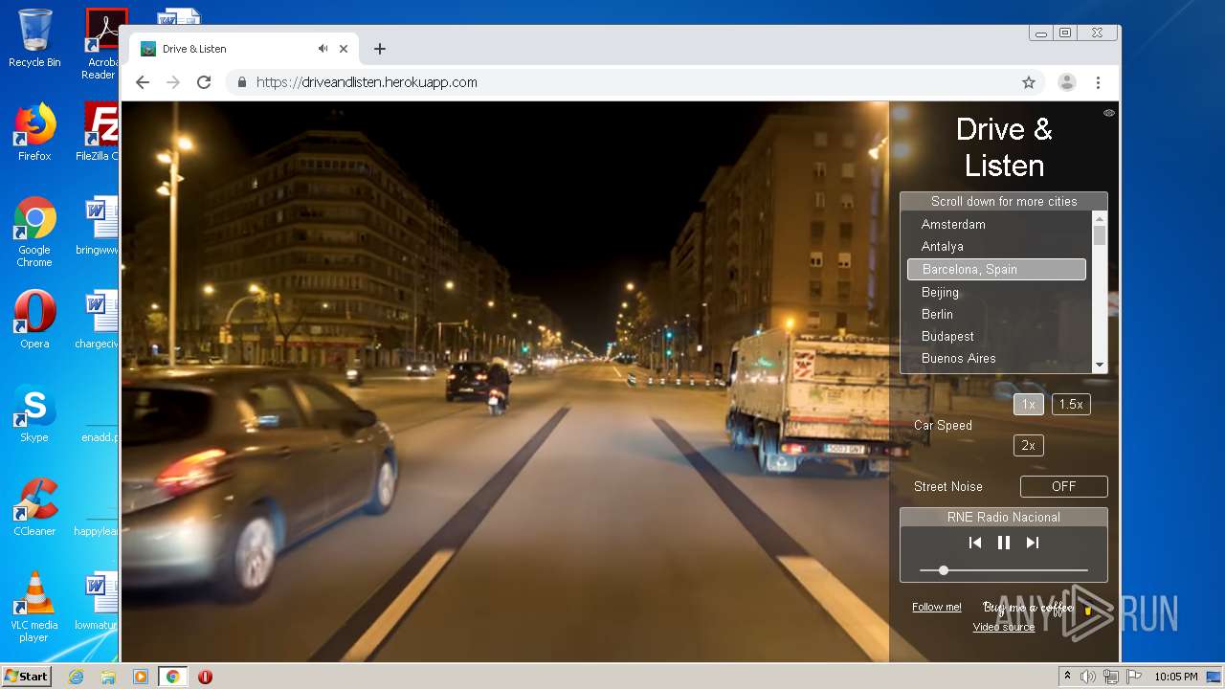The image size is (1225, 689).
Task: Hide the panel using the eye icon
Action: [1108, 113]
